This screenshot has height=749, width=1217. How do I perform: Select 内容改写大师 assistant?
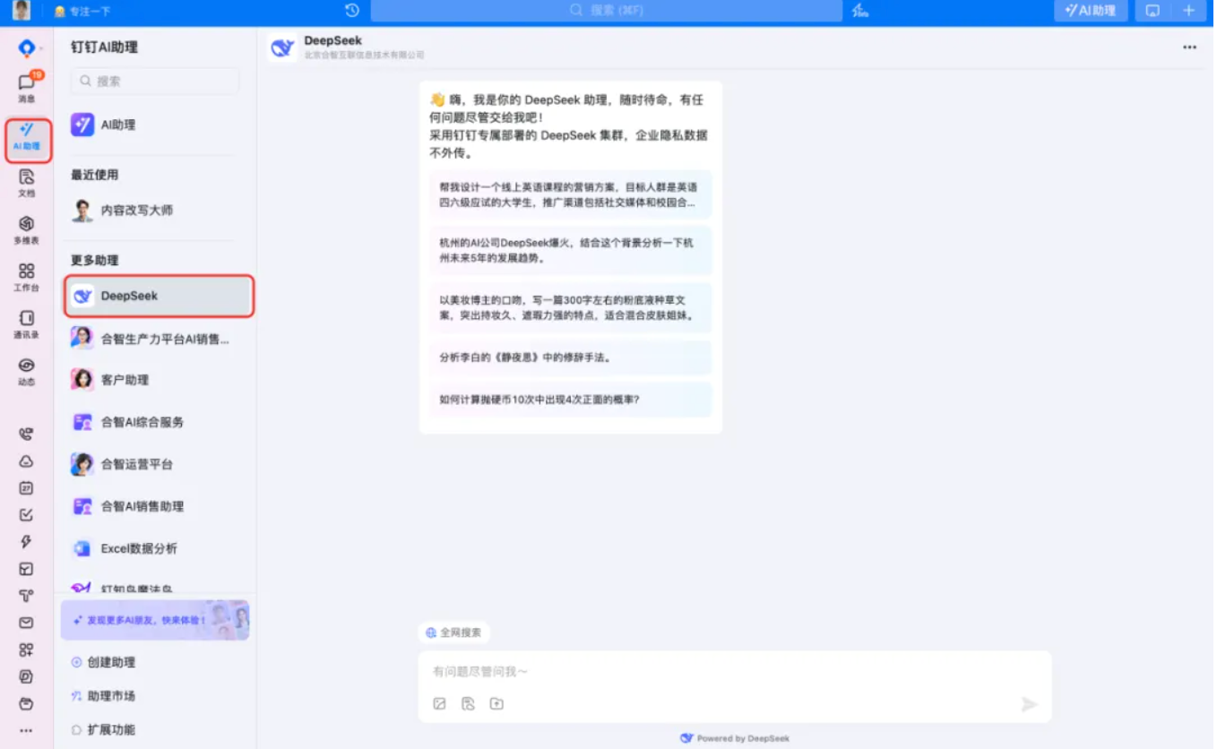pyautogui.click(x=155, y=211)
